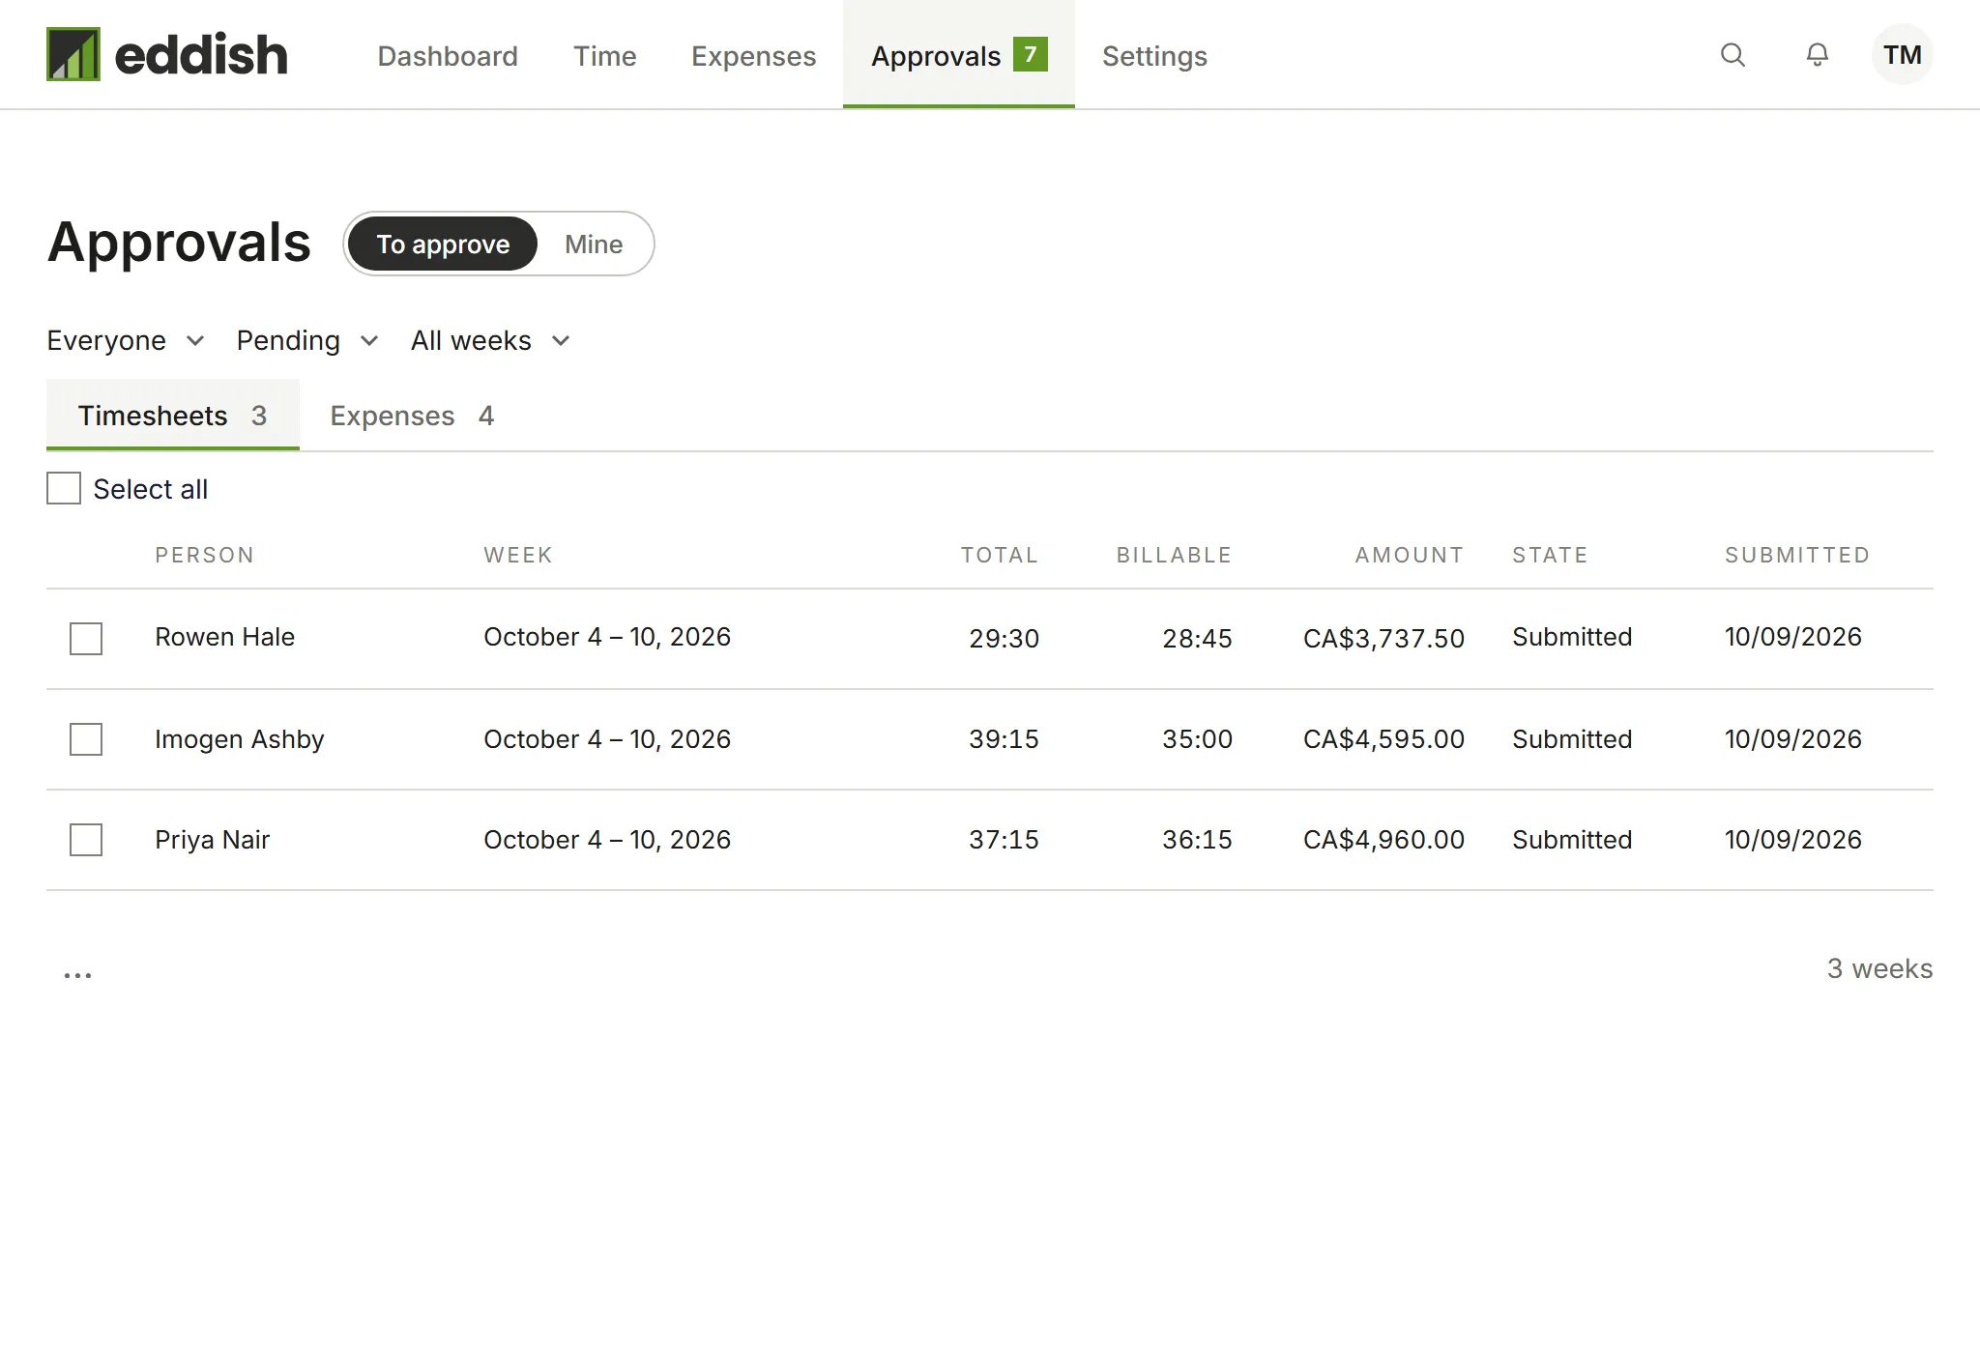Open the TM user avatar menu
1980x1353 pixels.
pos(1903,55)
